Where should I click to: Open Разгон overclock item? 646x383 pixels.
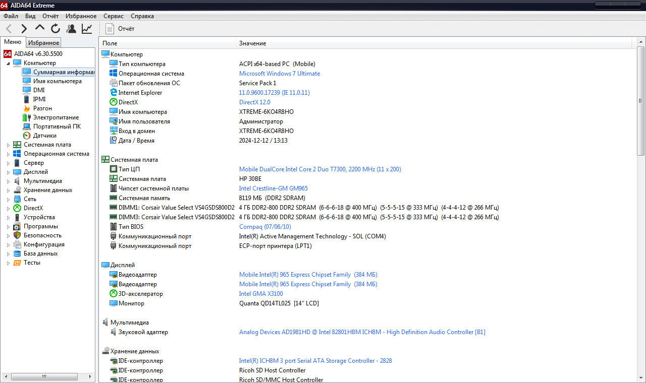click(42, 108)
